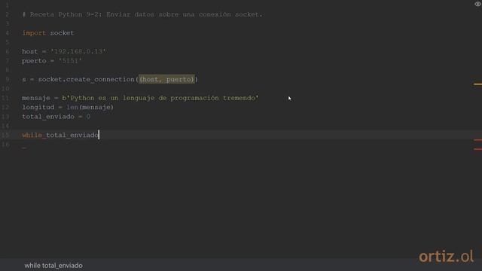Click 'total_enviado' at the end of line 15
This screenshot has width=482, height=271.
[x=72, y=135]
